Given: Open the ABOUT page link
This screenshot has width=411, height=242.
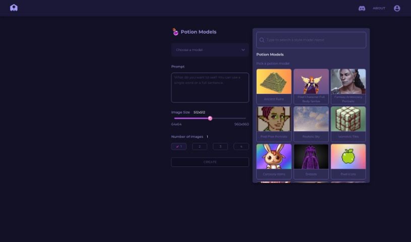Looking at the screenshot, I should click(379, 9).
